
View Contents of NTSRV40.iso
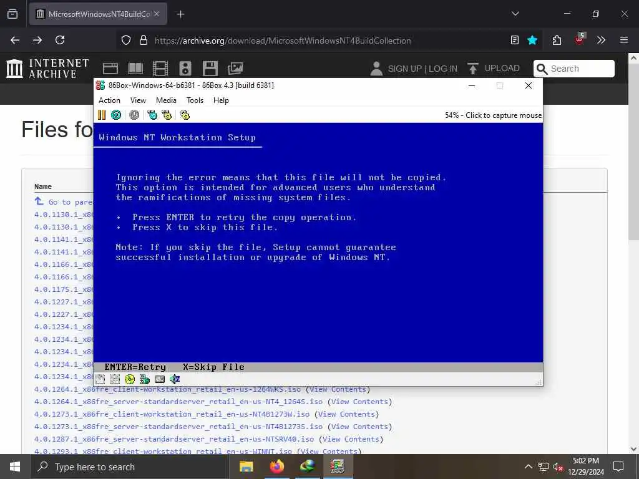pyautogui.click(x=351, y=440)
